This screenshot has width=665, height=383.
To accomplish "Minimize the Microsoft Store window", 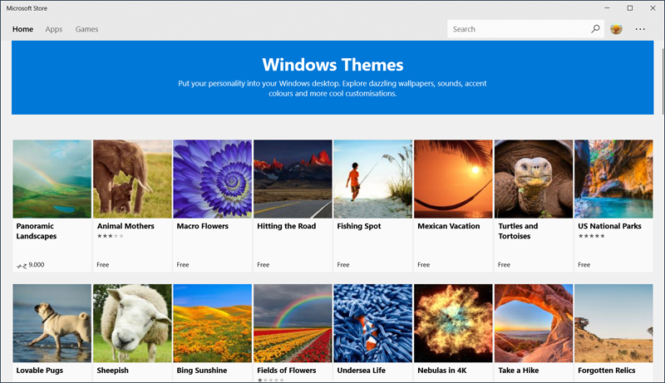I will [x=608, y=8].
